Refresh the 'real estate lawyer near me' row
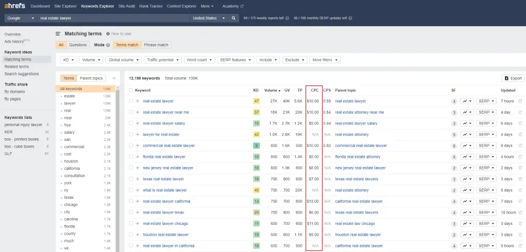Image resolution: width=526 pixels, height=252 pixels. [x=520, y=112]
